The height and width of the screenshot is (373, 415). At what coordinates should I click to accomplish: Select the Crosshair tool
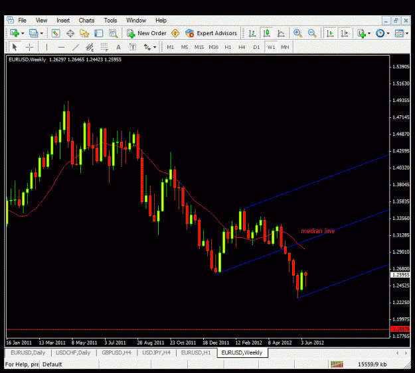click(29, 47)
